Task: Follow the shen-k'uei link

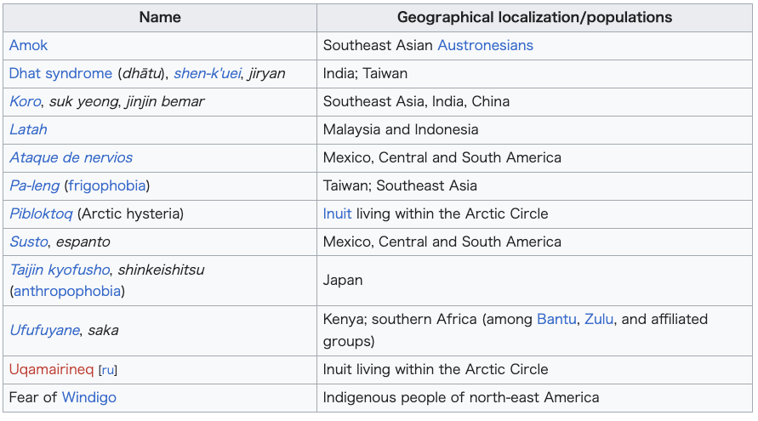Action: 208,73
